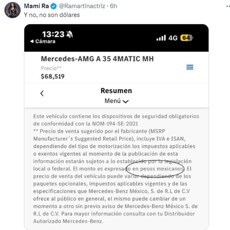Click the Mercedes-AMG A 35 4MATIC MH title
The height and width of the screenshot is (230, 230).
pyautogui.click(x=97, y=59)
